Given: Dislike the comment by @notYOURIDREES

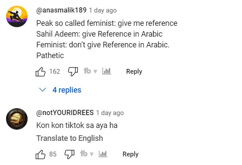Looking at the screenshot, I should coord(69,154).
